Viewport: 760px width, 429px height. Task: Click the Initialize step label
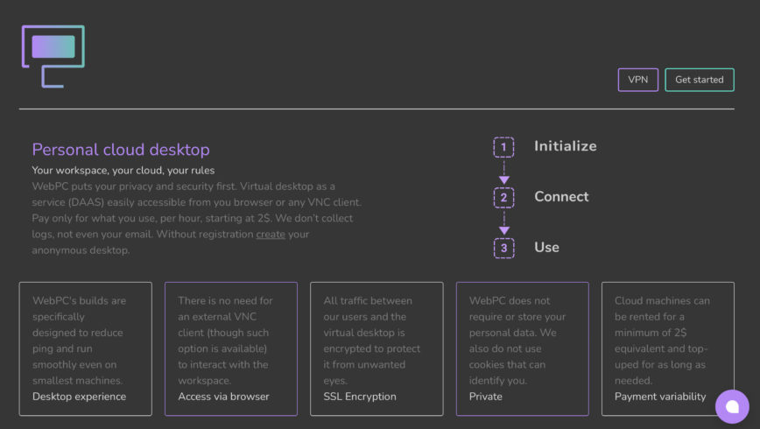(x=565, y=146)
